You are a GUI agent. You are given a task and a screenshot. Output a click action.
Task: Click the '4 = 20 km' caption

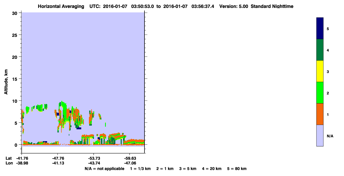[212, 169]
